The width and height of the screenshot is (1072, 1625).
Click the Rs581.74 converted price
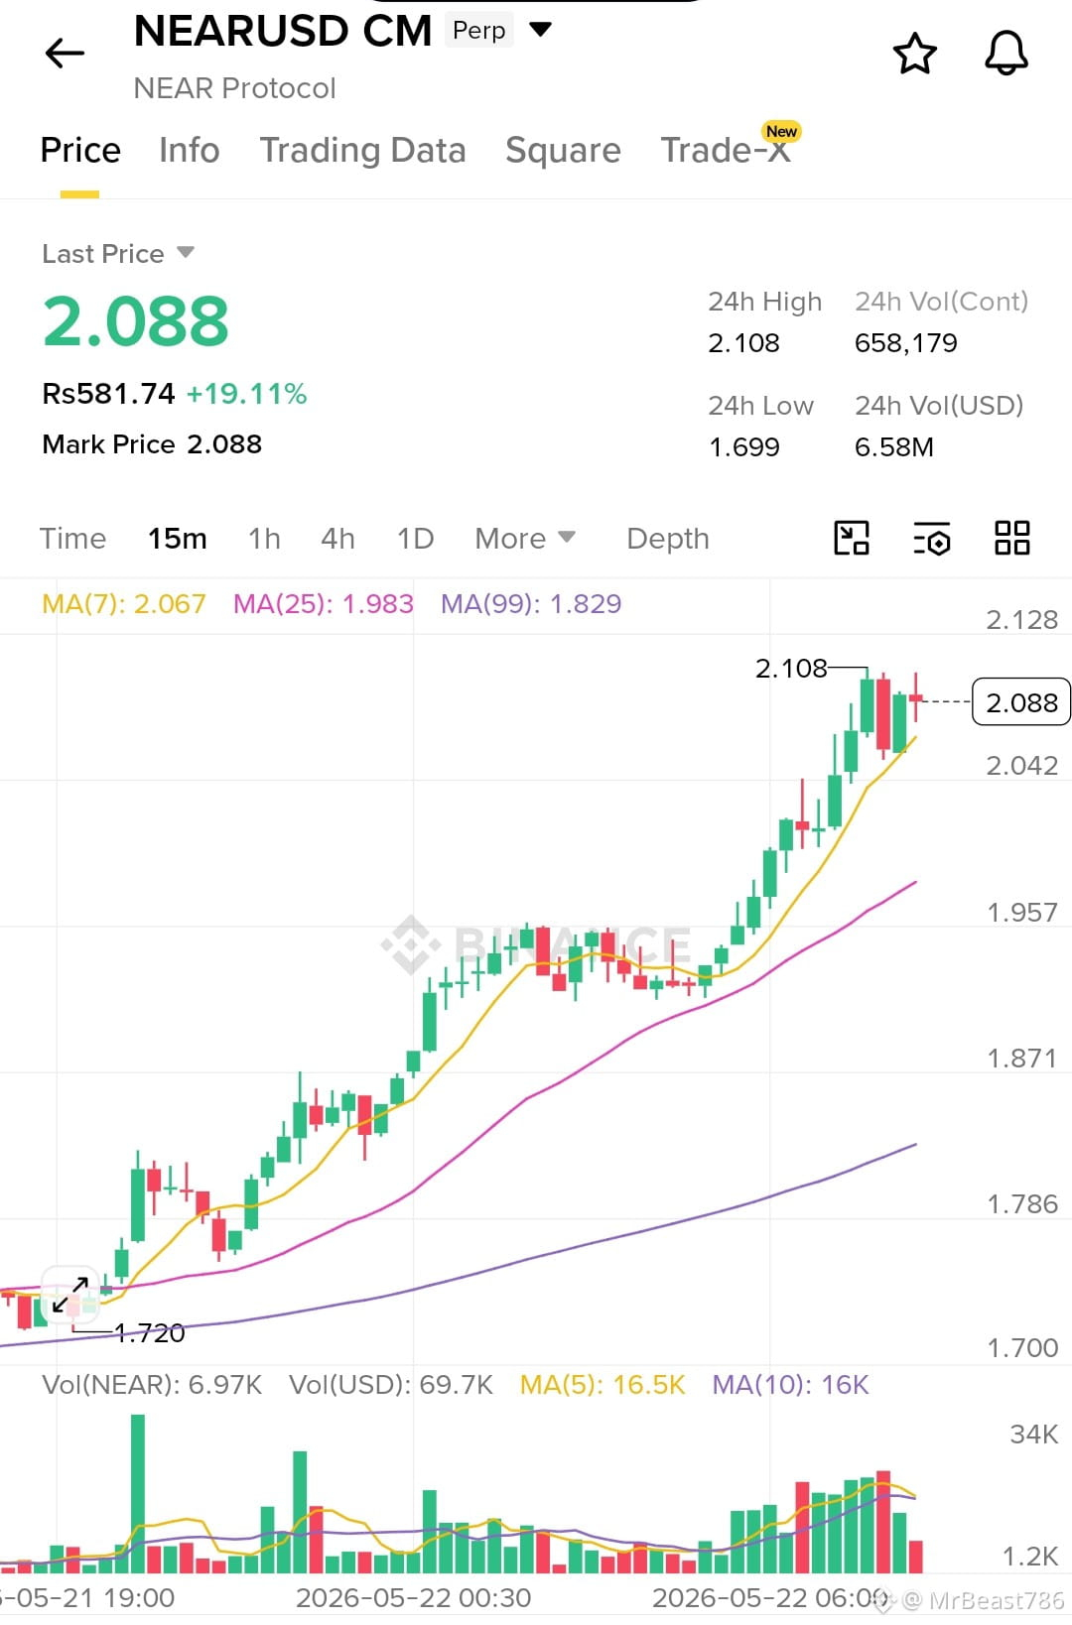(x=108, y=394)
